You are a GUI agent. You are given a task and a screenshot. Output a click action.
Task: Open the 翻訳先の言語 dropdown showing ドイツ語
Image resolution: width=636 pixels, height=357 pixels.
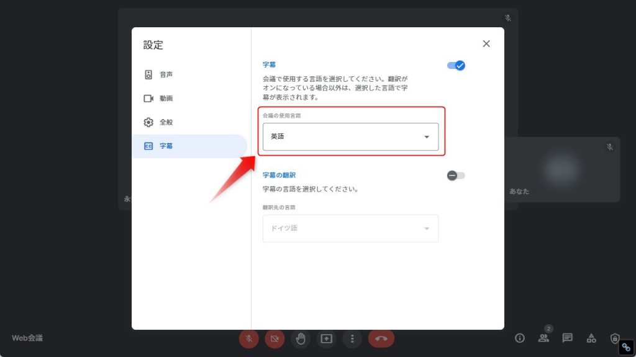(x=350, y=229)
